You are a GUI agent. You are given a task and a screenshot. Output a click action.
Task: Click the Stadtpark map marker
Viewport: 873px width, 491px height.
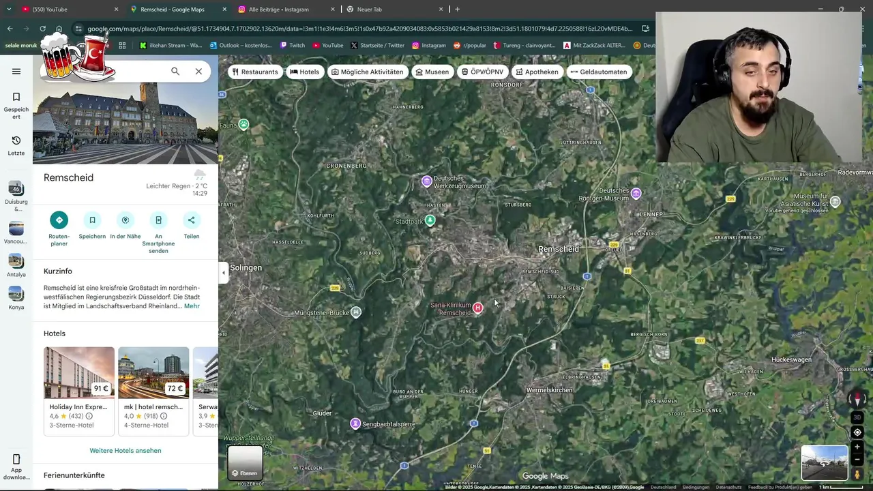430,220
